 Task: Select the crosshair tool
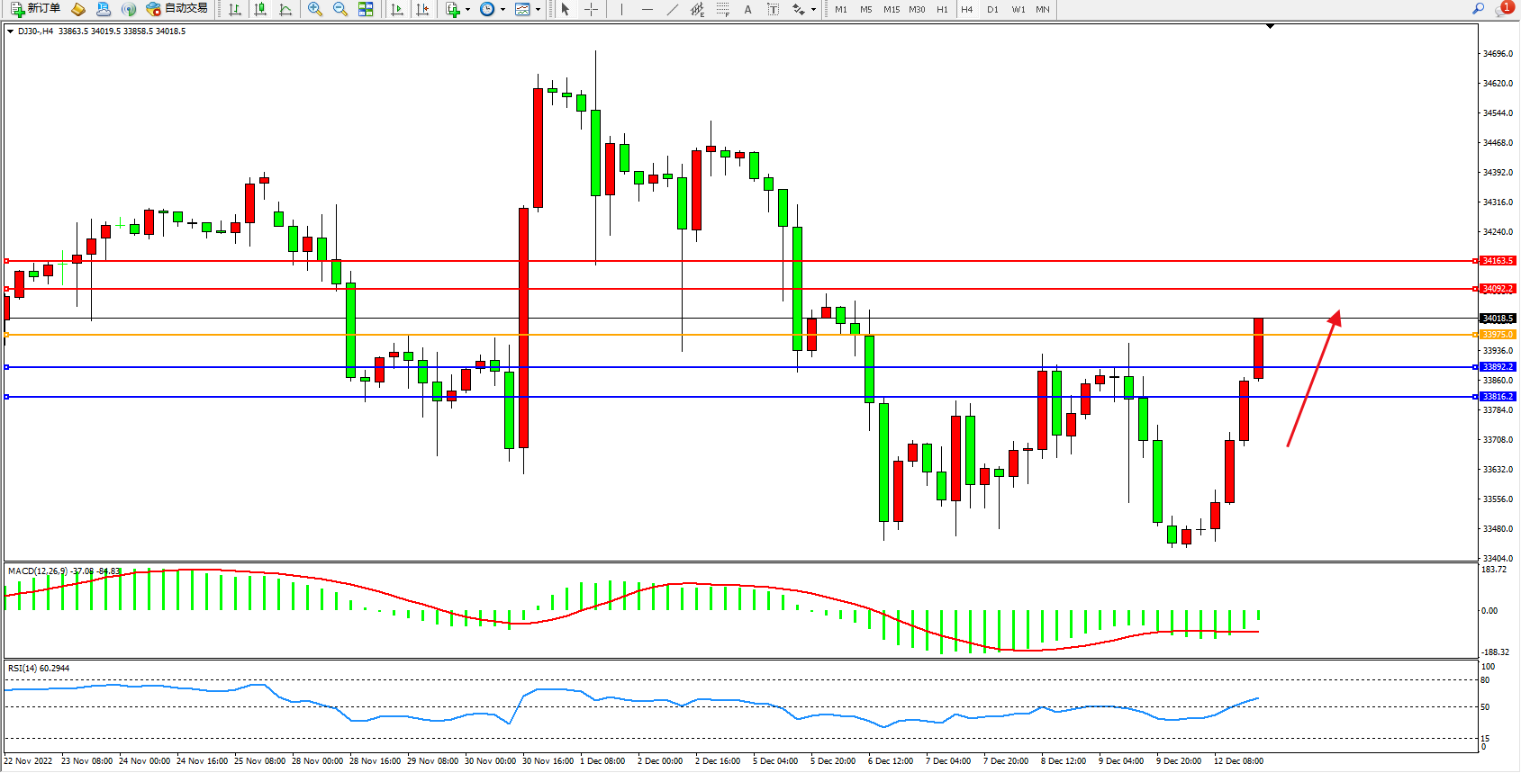pos(591,9)
